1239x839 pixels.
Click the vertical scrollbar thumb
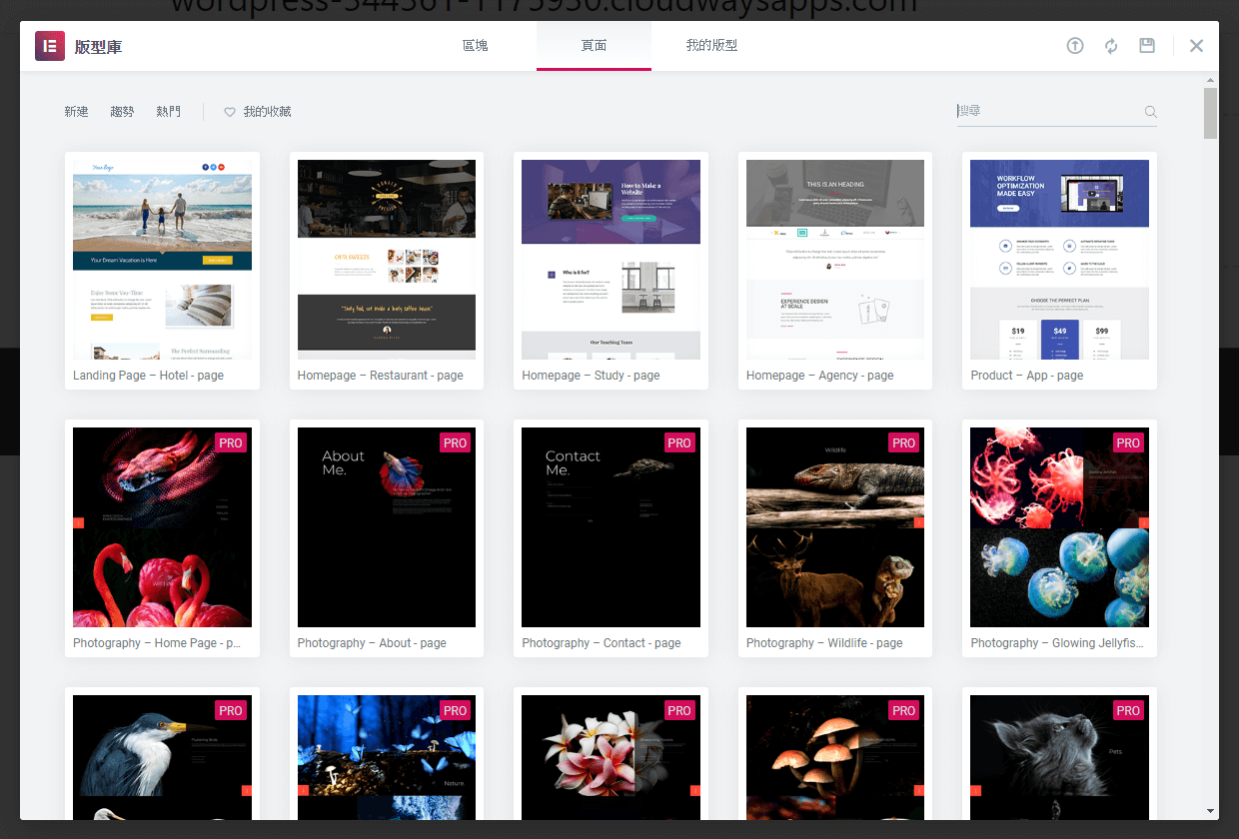click(x=1211, y=113)
